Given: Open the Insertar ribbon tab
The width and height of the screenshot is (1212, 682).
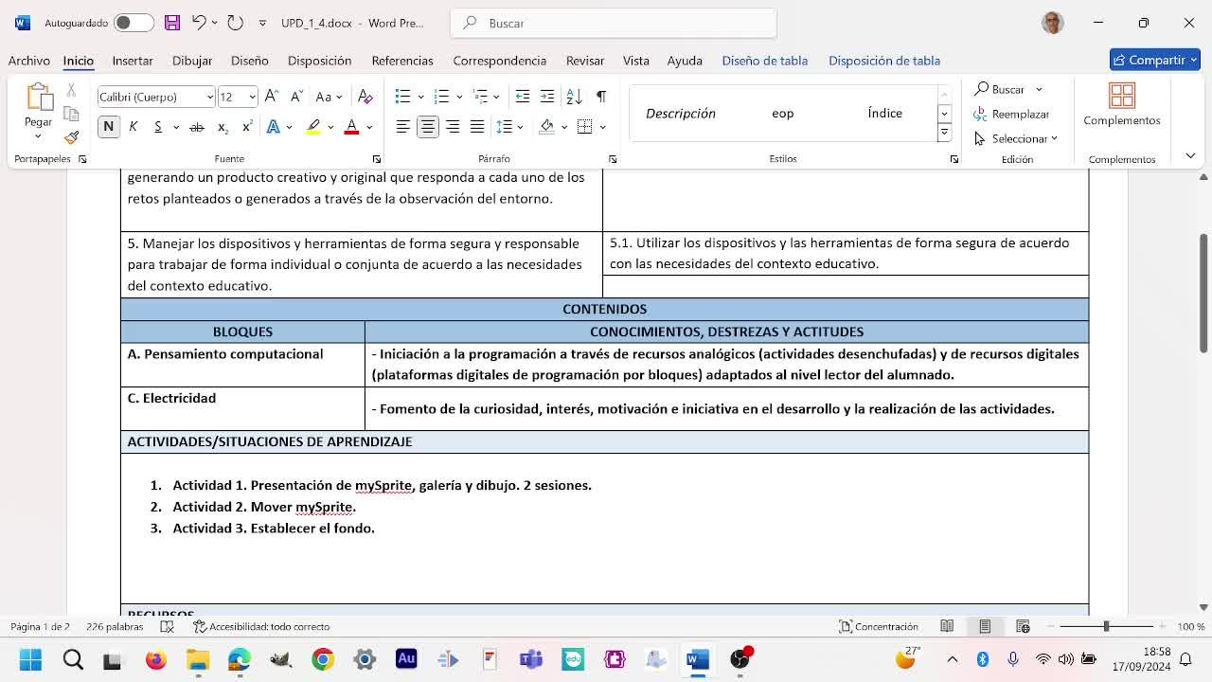Looking at the screenshot, I should 133,61.
